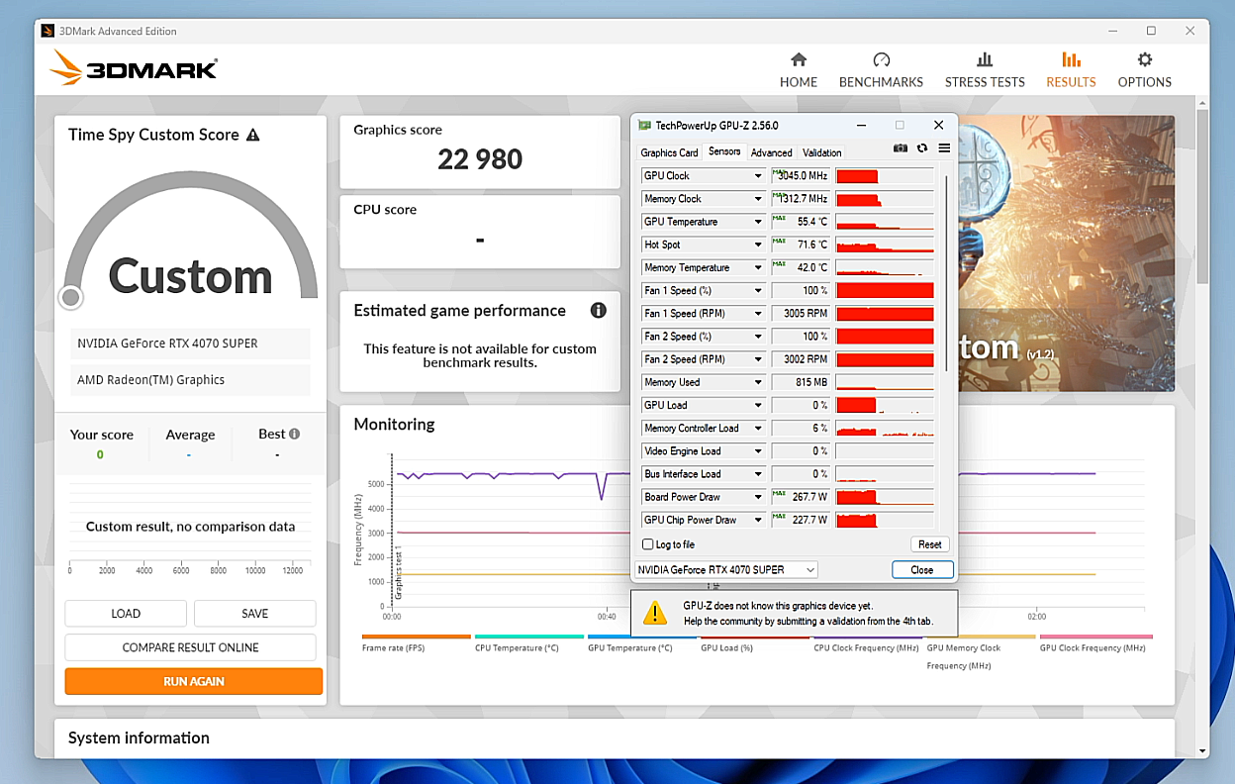This screenshot has width=1235, height=784.
Task: Go to 3DMark Home
Action: coord(799,70)
